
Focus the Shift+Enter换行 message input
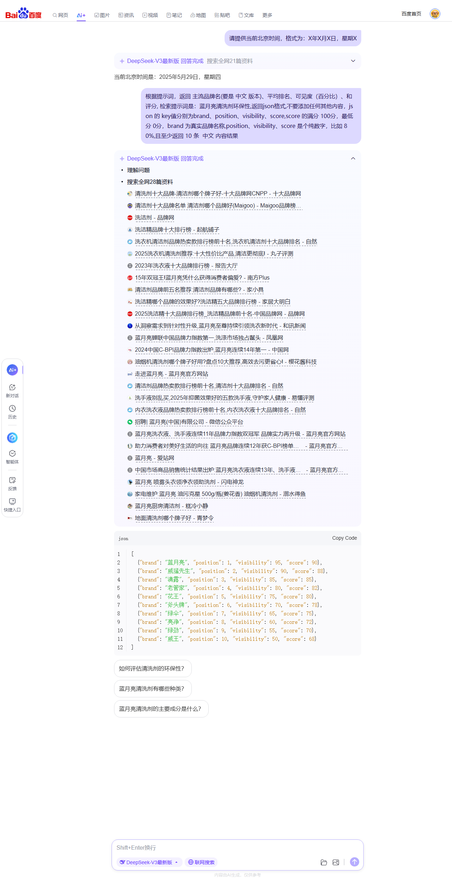coord(237,848)
